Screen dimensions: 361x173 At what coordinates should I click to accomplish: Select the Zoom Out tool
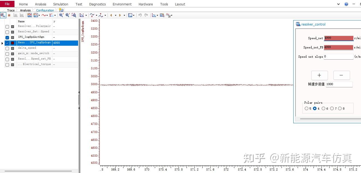tap(61, 15)
